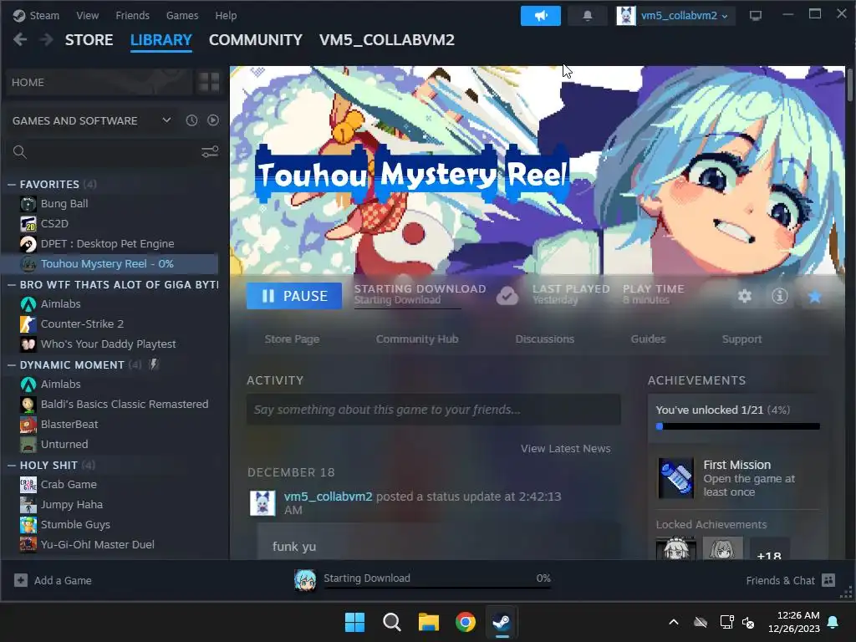Toggle favorite star for Touhou Mystery Reel
The image size is (856, 642).
[x=814, y=296]
